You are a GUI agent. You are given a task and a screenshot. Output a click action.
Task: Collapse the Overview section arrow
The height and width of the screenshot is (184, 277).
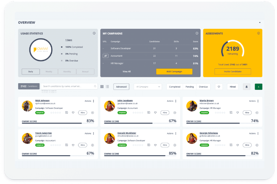pyautogui.click(x=260, y=22)
